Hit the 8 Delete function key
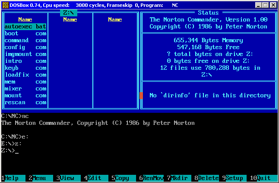Image resolution: width=279 pixels, height=183 pixels. click(x=205, y=178)
